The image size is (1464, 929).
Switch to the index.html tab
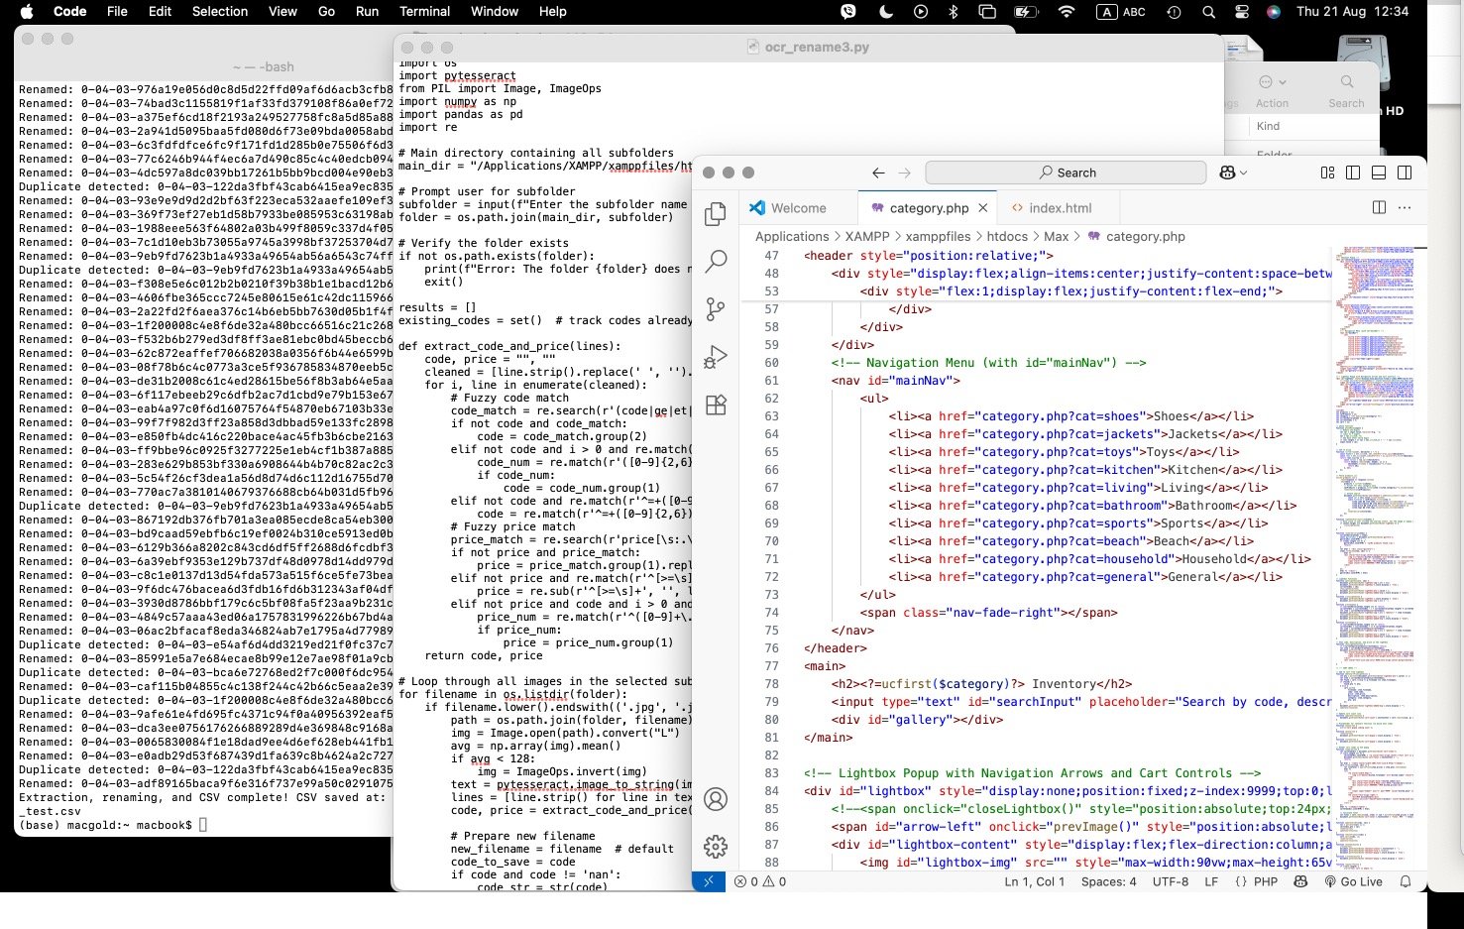point(1060,208)
